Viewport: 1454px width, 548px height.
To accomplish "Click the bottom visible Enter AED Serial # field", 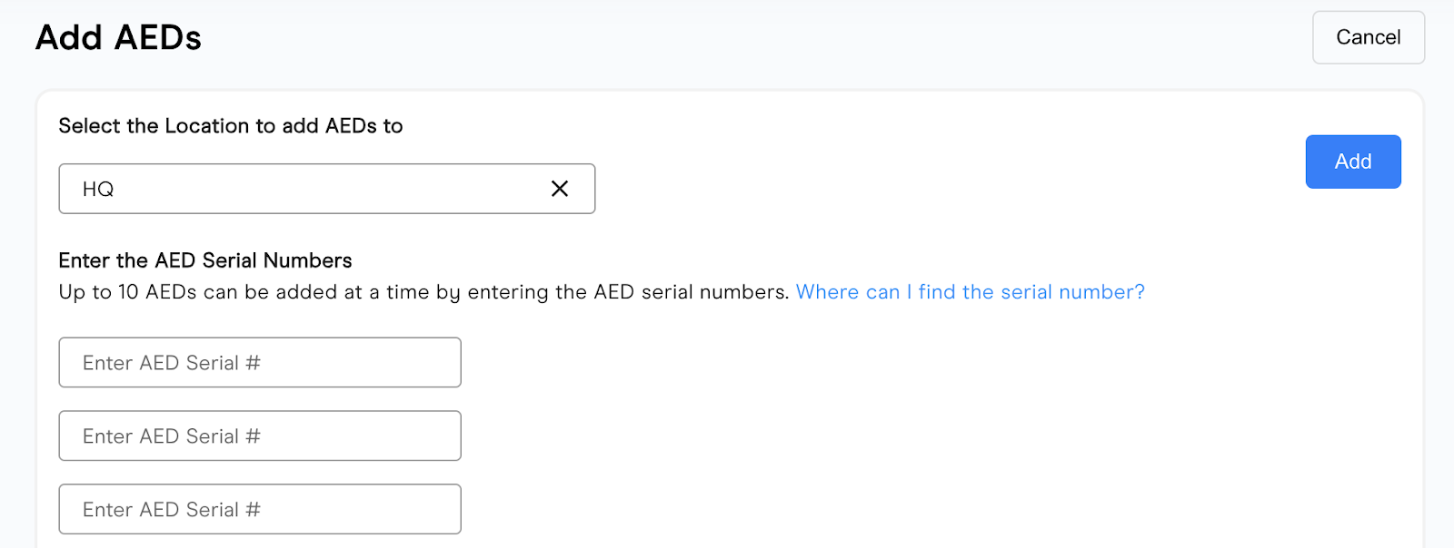I will coord(260,510).
